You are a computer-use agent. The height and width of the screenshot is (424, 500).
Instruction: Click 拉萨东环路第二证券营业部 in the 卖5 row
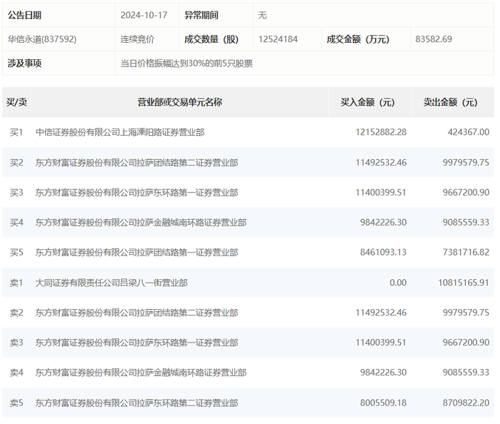[187, 403]
